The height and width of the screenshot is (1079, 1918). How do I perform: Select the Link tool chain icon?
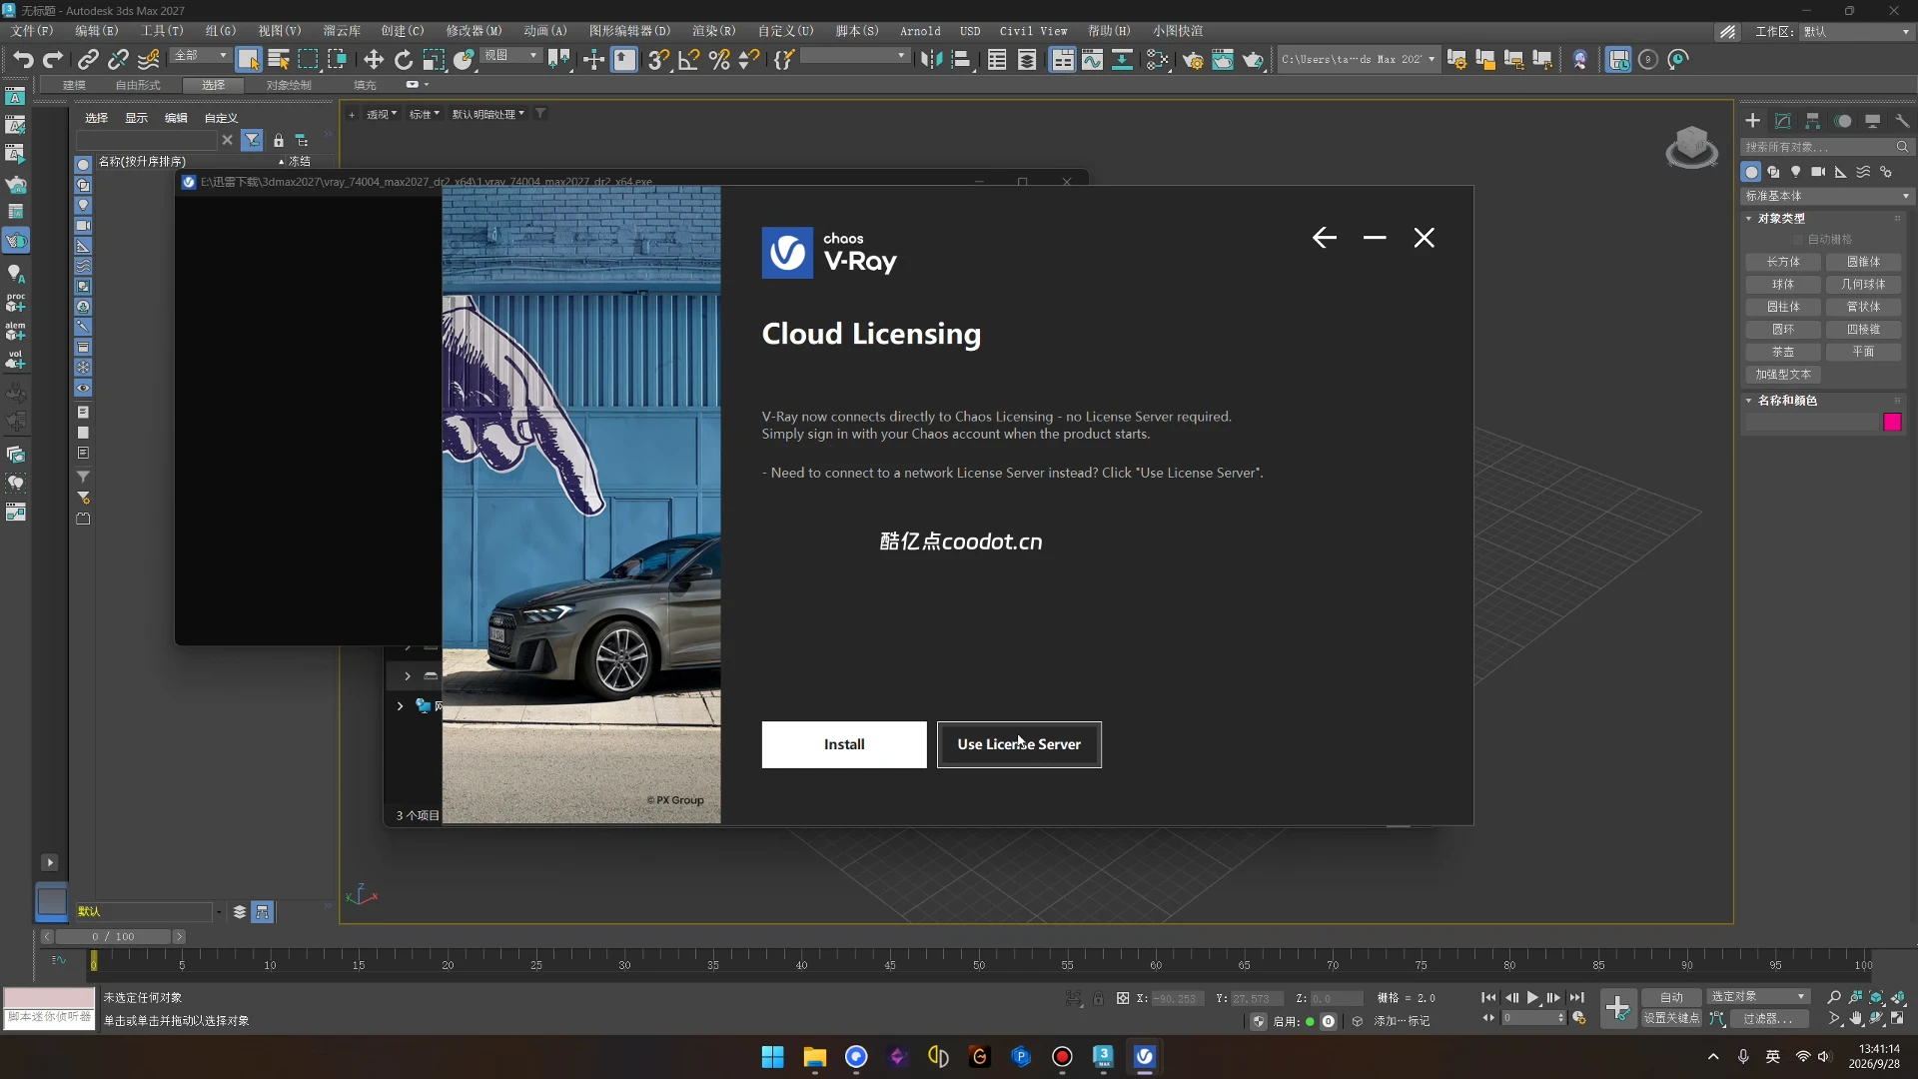click(88, 60)
